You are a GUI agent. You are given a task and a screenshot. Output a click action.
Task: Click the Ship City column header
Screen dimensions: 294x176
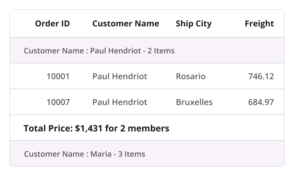193,24
